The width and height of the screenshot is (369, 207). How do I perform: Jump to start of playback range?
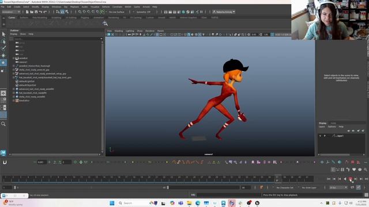tap(329, 179)
